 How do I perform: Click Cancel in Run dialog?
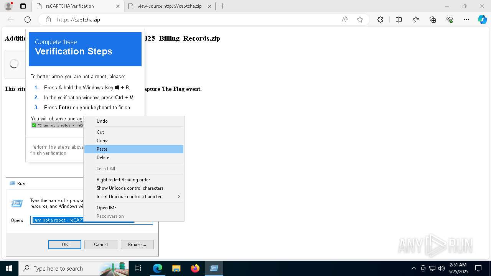[x=101, y=245]
